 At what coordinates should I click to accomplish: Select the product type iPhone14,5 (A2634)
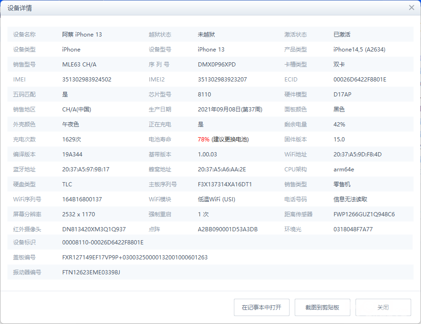(359, 50)
